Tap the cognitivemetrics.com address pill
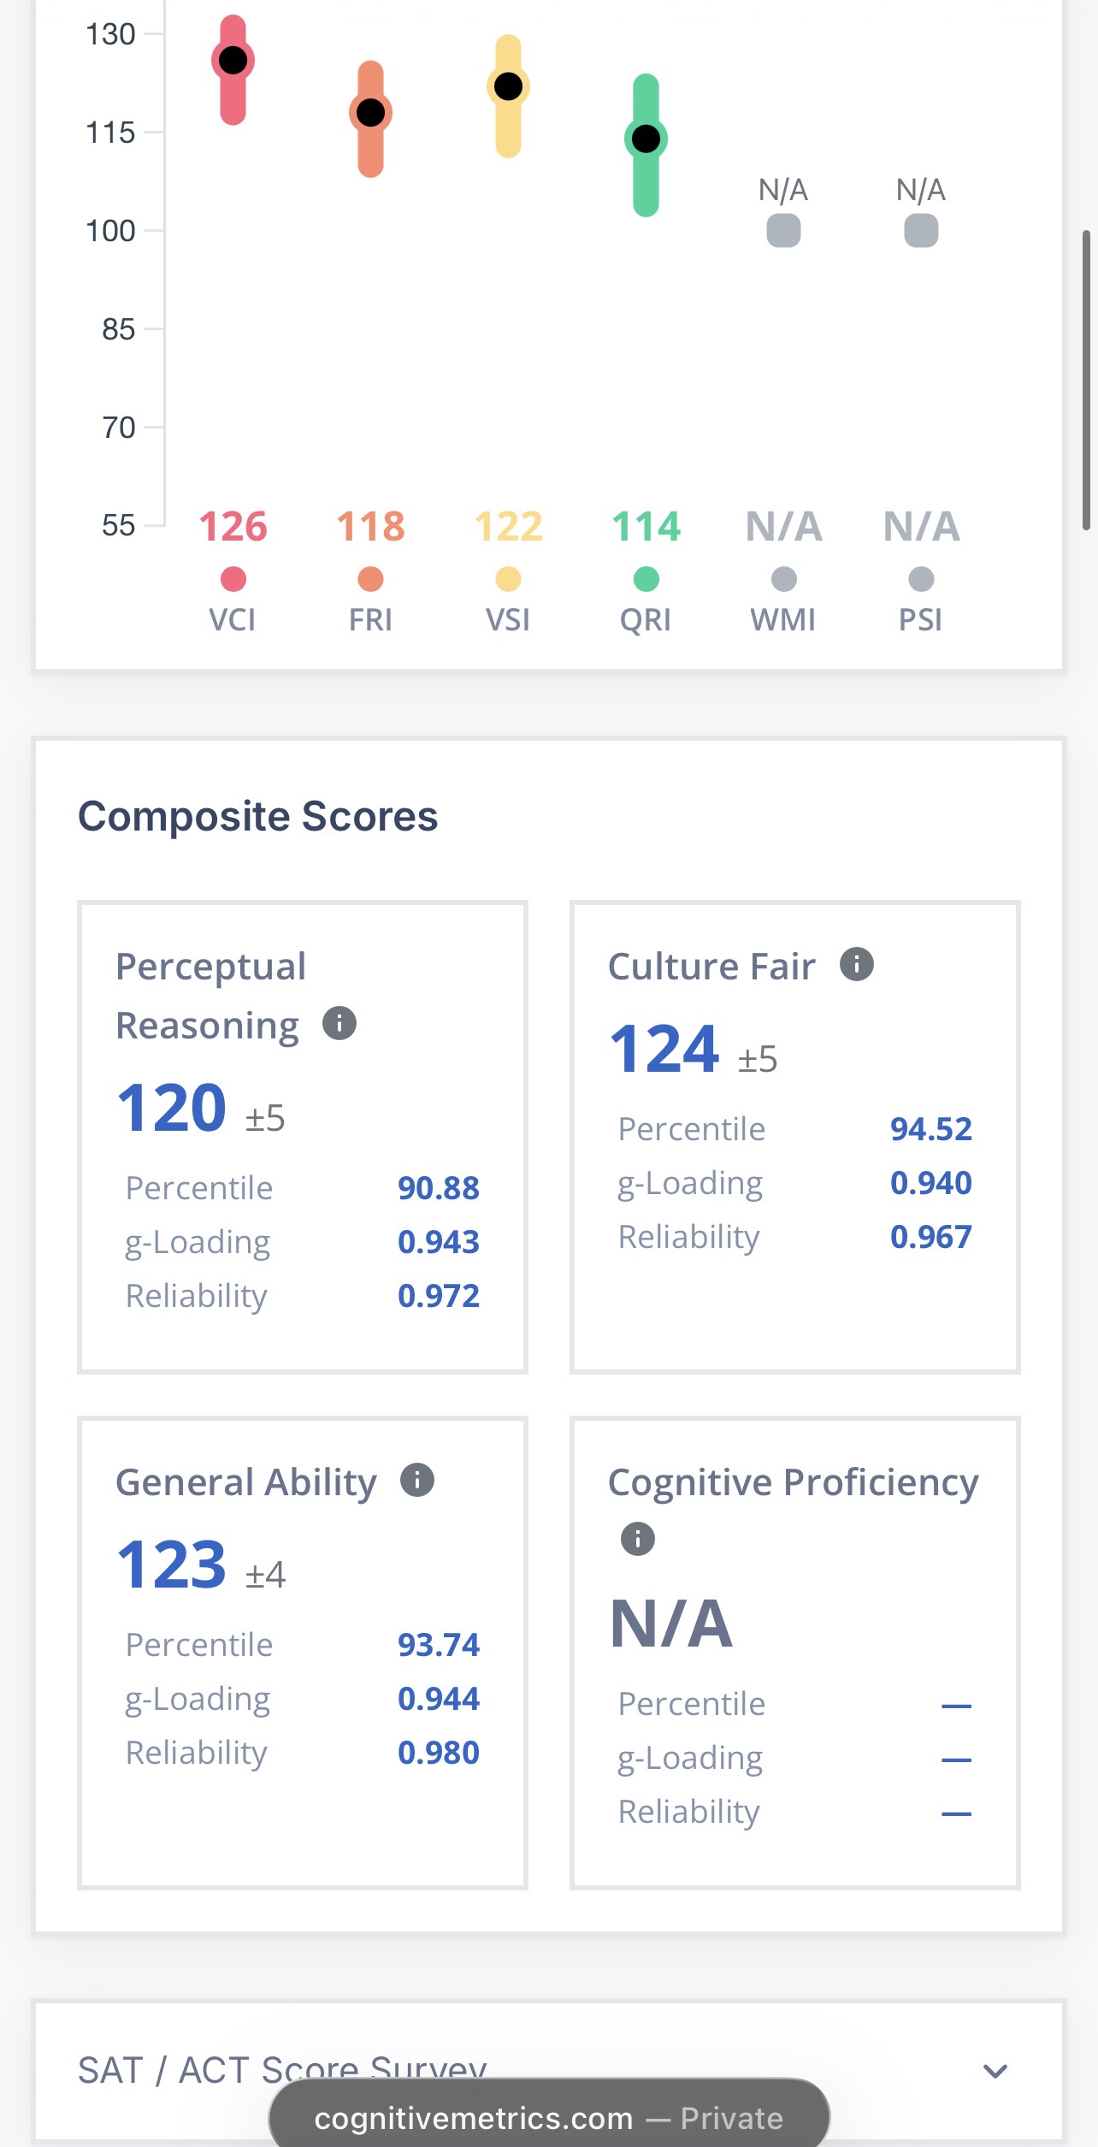The width and height of the screenshot is (1098, 2147). click(x=549, y=2116)
